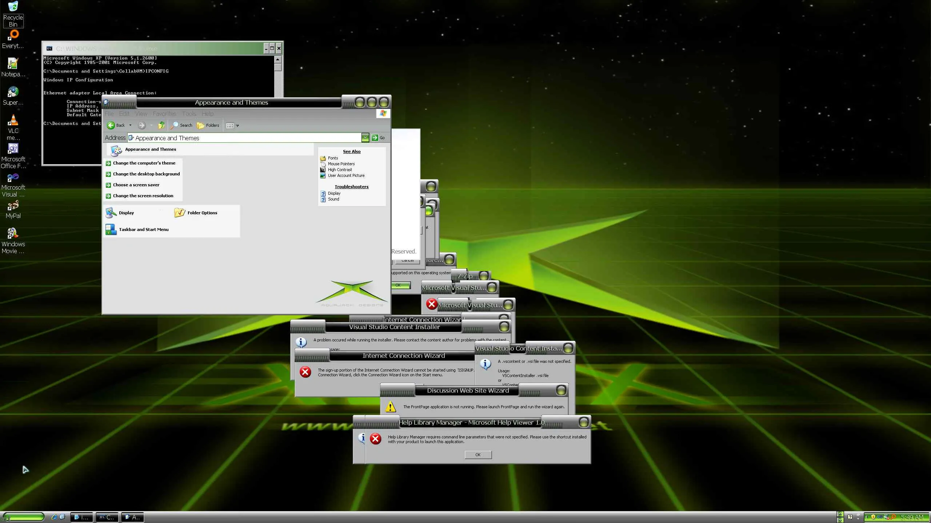931x523 pixels.
Task: Click Choose a screen saver link
Action: (x=136, y=185)
